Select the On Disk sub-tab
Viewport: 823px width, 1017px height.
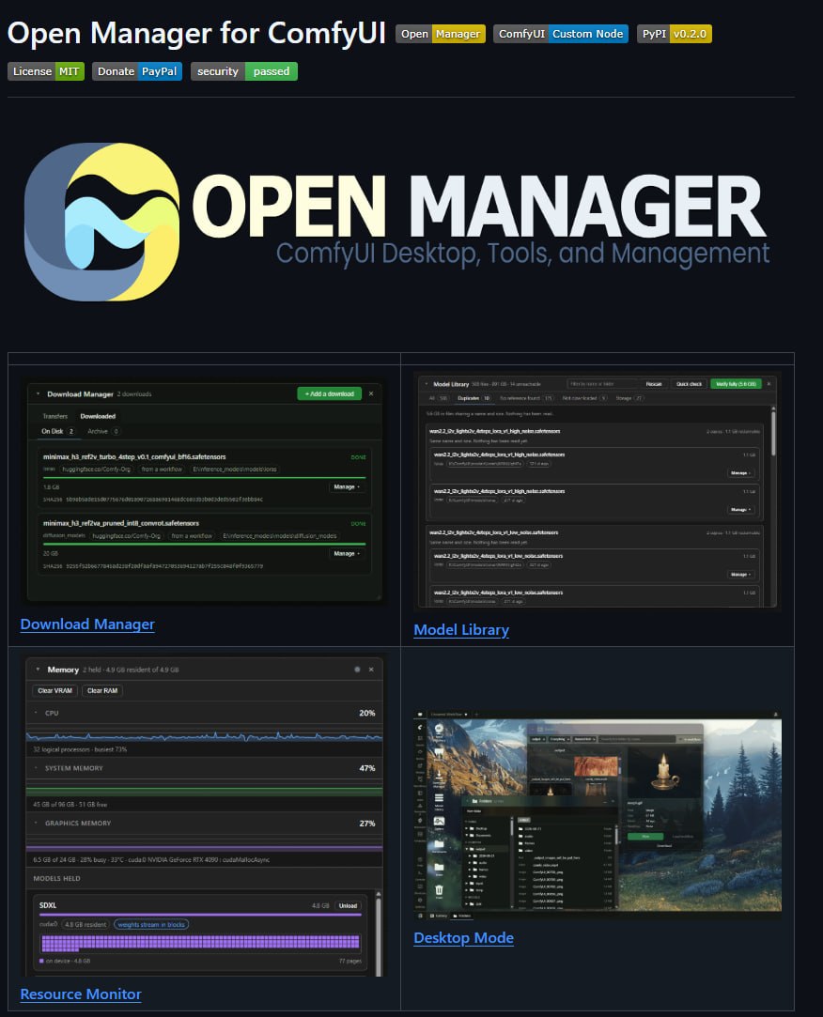(x=58, y=431)
